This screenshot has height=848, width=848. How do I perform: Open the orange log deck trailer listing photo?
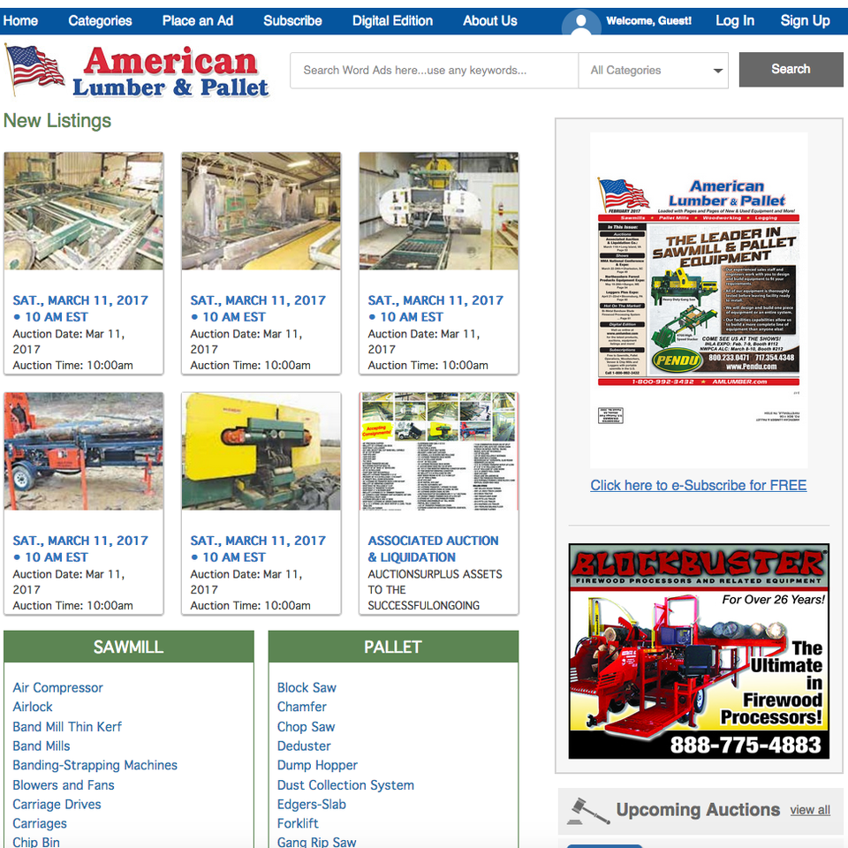(84, 451)
